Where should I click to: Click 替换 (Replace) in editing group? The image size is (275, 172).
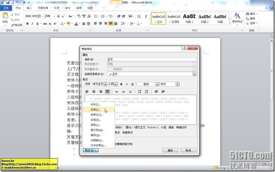coord(251,18)
